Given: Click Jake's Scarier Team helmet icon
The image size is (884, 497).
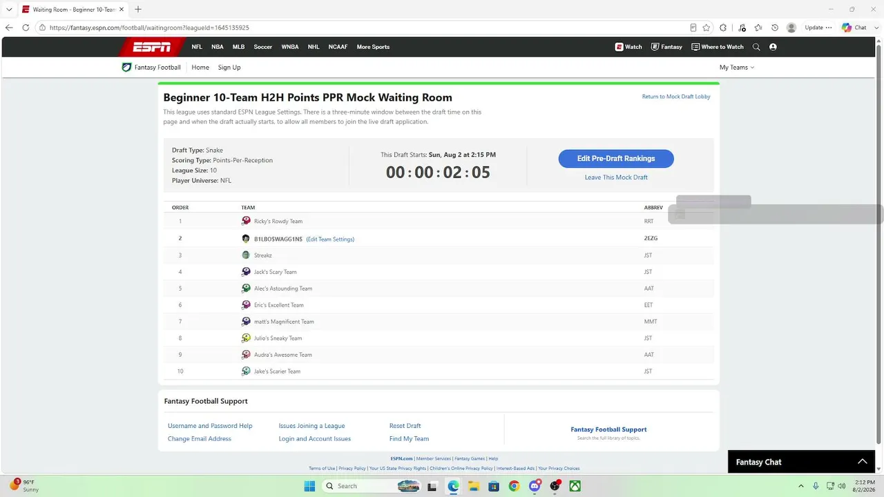Looking at the screenshot, I should (246, 371).
